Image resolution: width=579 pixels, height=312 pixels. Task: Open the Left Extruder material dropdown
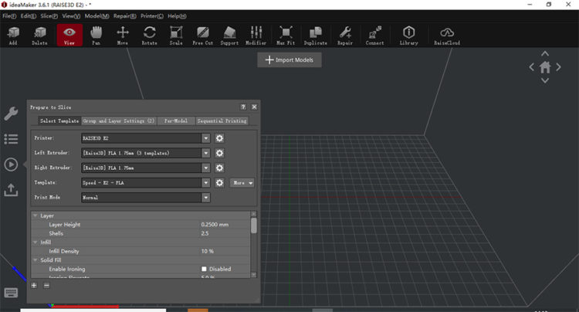(x=145, y=153)
